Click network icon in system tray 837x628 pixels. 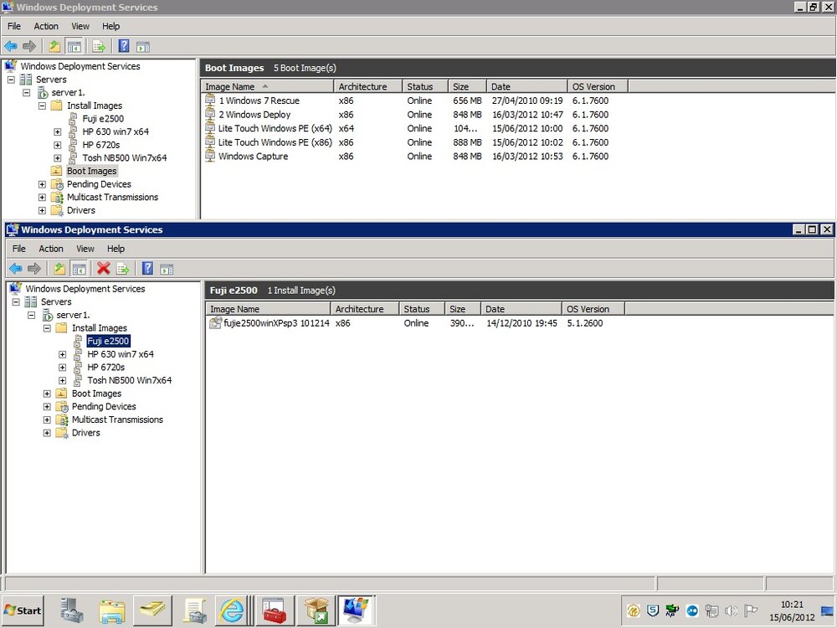click(711, 610)
